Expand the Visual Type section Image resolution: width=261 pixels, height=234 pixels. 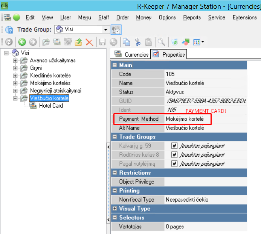coord(115,208)
